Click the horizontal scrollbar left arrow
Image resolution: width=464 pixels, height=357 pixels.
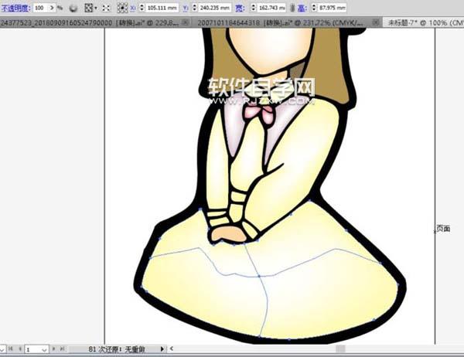(172, 349)
